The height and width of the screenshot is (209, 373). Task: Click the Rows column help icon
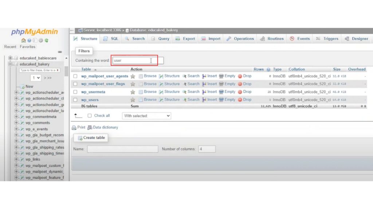(268, 69)
